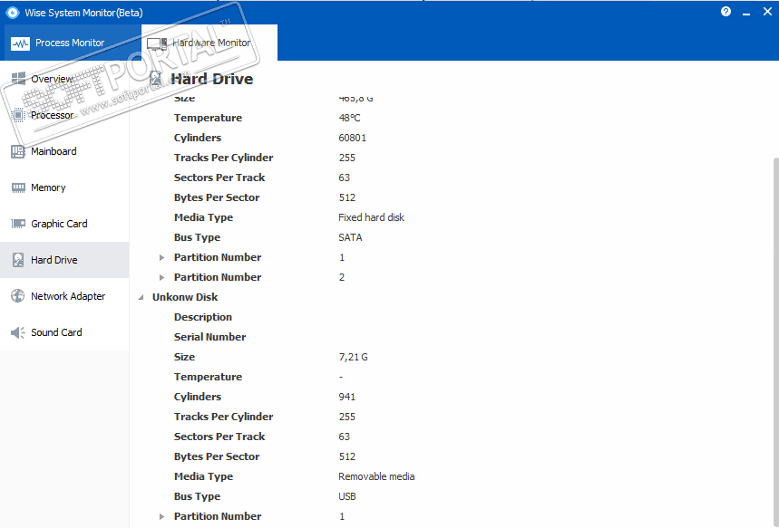This screenshot has height=528, width=779.
Task: Click the Cylinders value 941
Action: [x=346, y=397]
